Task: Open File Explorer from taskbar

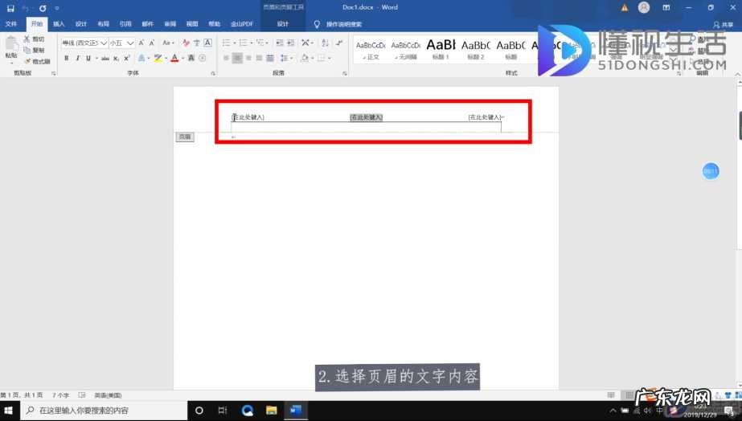Action: click(271, 411)
